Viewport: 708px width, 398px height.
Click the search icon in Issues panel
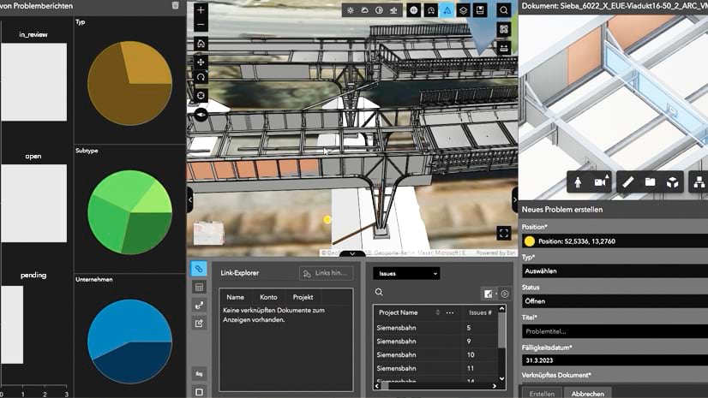pos(379,293)
